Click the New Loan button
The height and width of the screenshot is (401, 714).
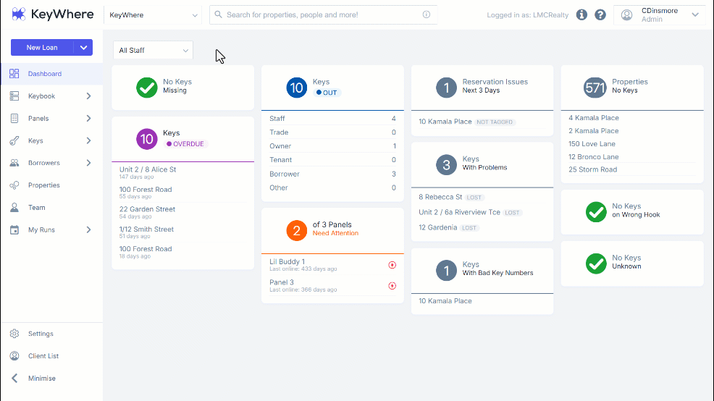[42, 47]
